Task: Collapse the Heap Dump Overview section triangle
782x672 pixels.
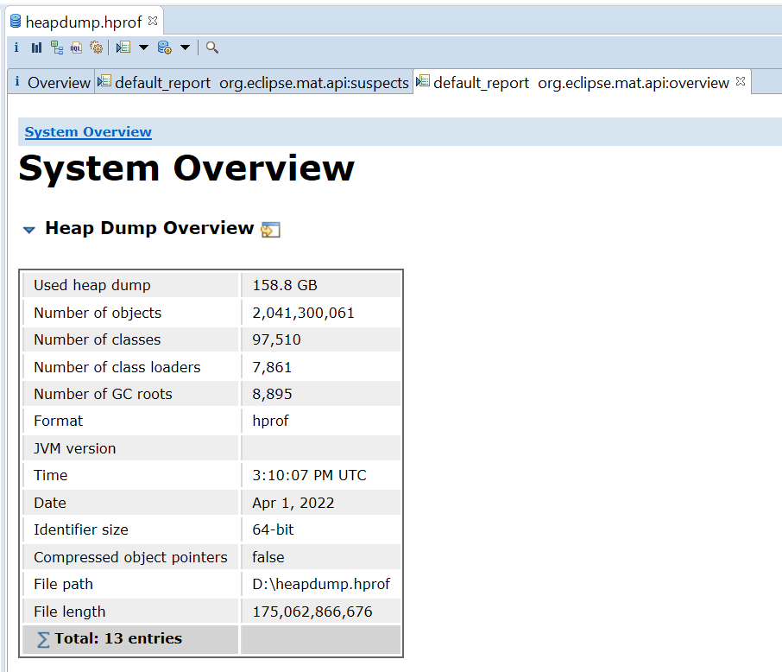Action: 28,228
